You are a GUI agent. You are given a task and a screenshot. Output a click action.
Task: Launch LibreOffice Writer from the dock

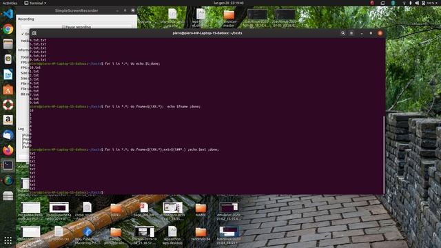(8, 74)
